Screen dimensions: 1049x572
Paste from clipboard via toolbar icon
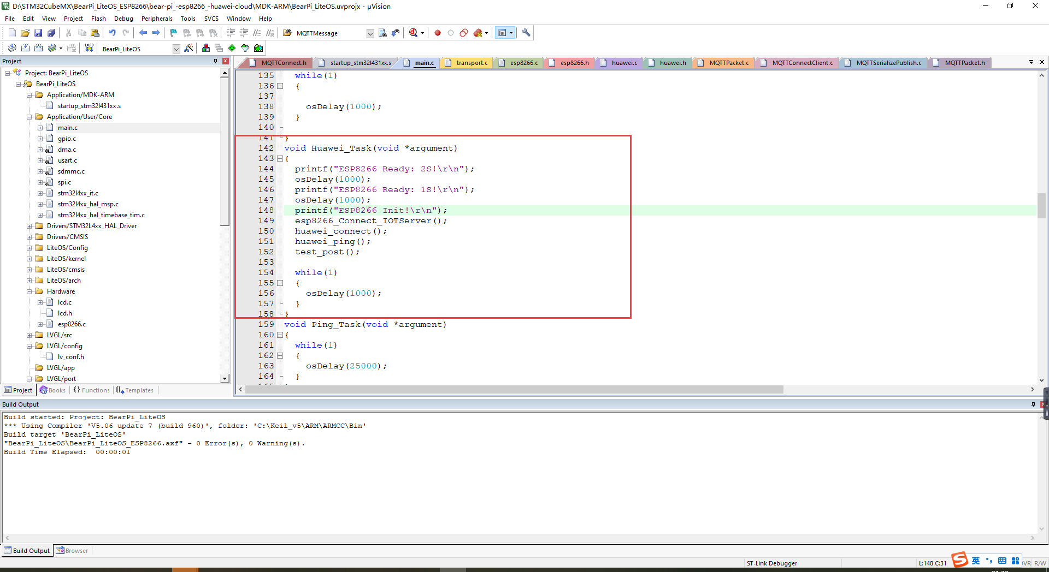[95, 33]
